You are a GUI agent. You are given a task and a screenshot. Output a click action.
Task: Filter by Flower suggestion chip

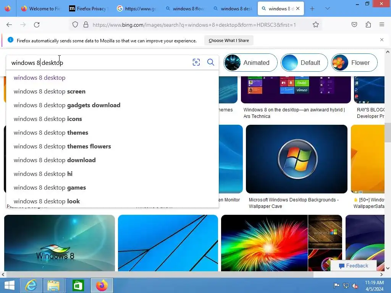[x=354, y=63]
